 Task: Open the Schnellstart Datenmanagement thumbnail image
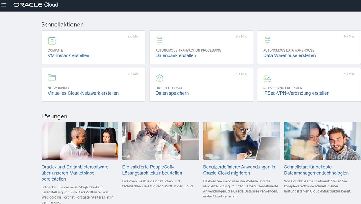point(322,141)
